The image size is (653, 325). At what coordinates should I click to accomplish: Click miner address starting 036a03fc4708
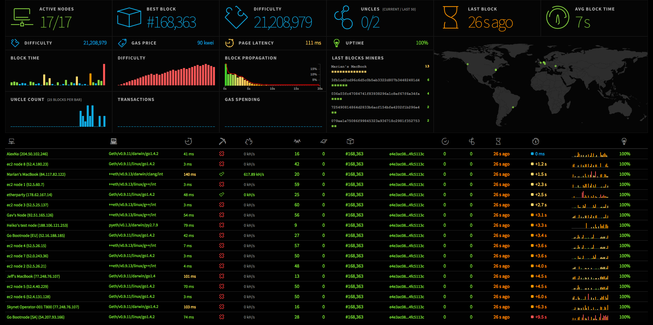(x=375, y=94)
